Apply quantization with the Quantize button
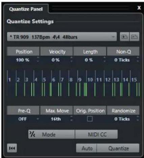The width and height of the screenshot is (144, 158). click(x=118, y=148)
